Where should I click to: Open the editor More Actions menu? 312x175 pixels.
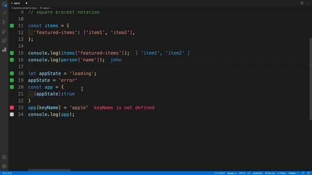coord(308,3)
